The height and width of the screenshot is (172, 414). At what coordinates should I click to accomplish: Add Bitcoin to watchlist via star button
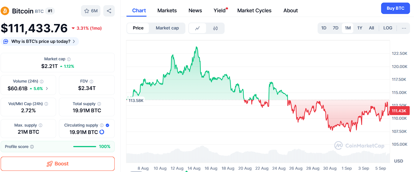click(91, 11)
